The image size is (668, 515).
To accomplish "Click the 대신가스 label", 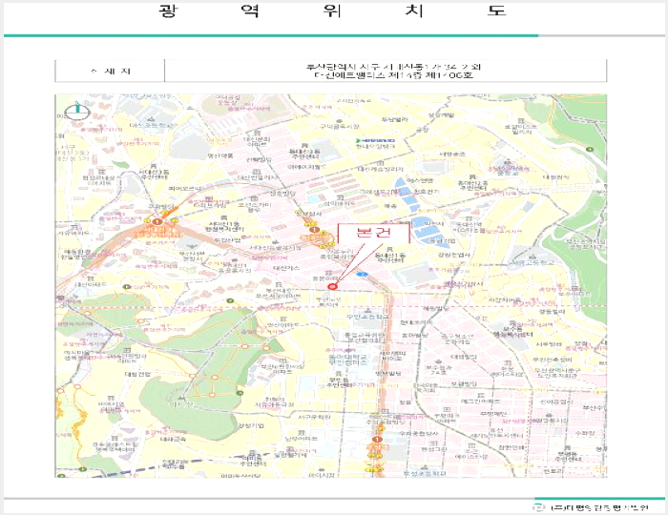I will click(286, 268).
